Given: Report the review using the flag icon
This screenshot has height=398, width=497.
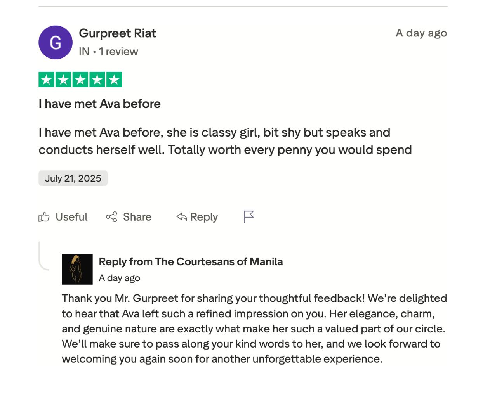Looking at the screenshot, I should (x=249, y=216).
